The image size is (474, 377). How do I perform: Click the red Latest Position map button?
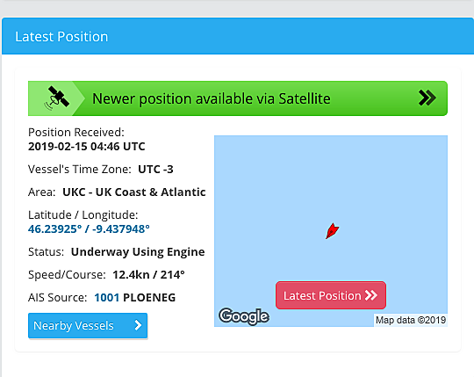click(331, 295)
